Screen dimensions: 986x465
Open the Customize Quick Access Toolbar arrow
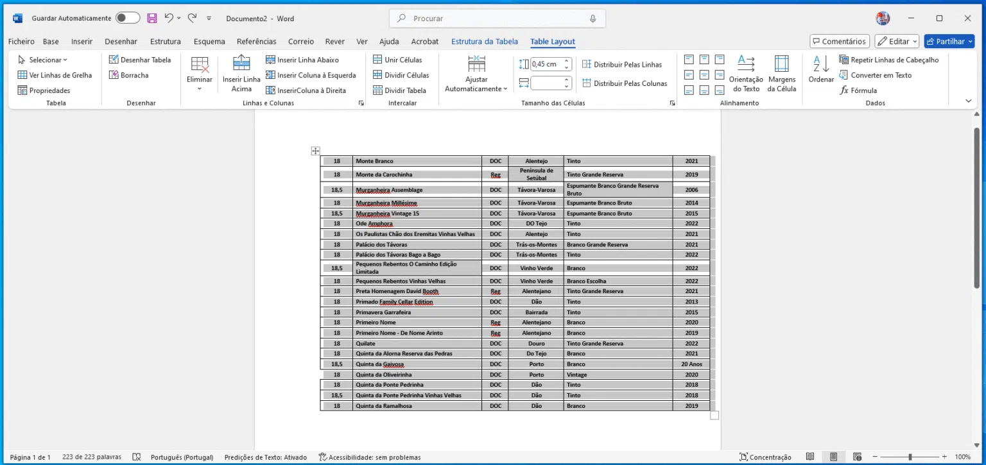click(x=209, y=19)
